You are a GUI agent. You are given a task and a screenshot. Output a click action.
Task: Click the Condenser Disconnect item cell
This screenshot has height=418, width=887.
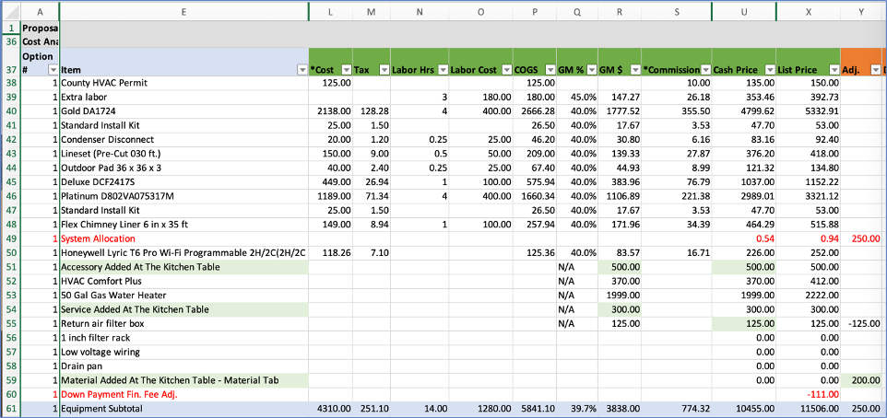(183, 140)
